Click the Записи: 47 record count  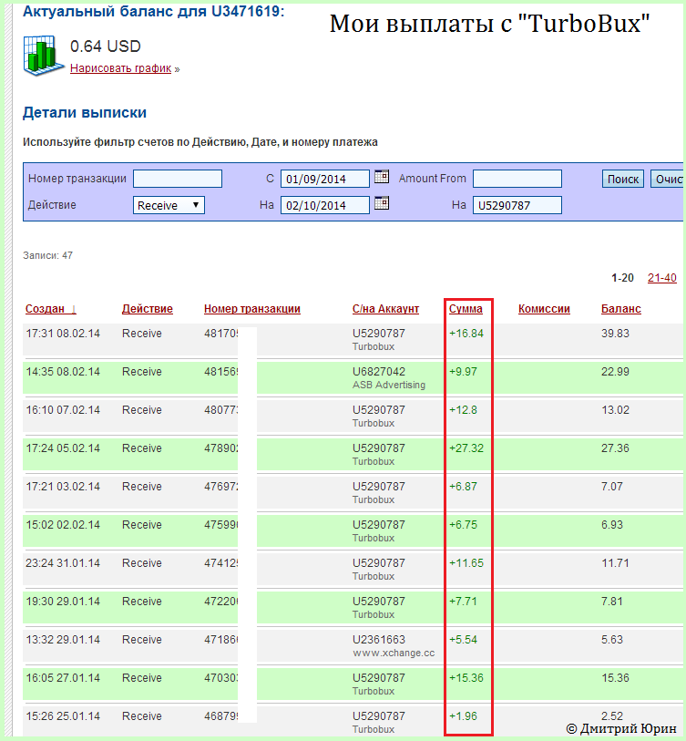47,255
